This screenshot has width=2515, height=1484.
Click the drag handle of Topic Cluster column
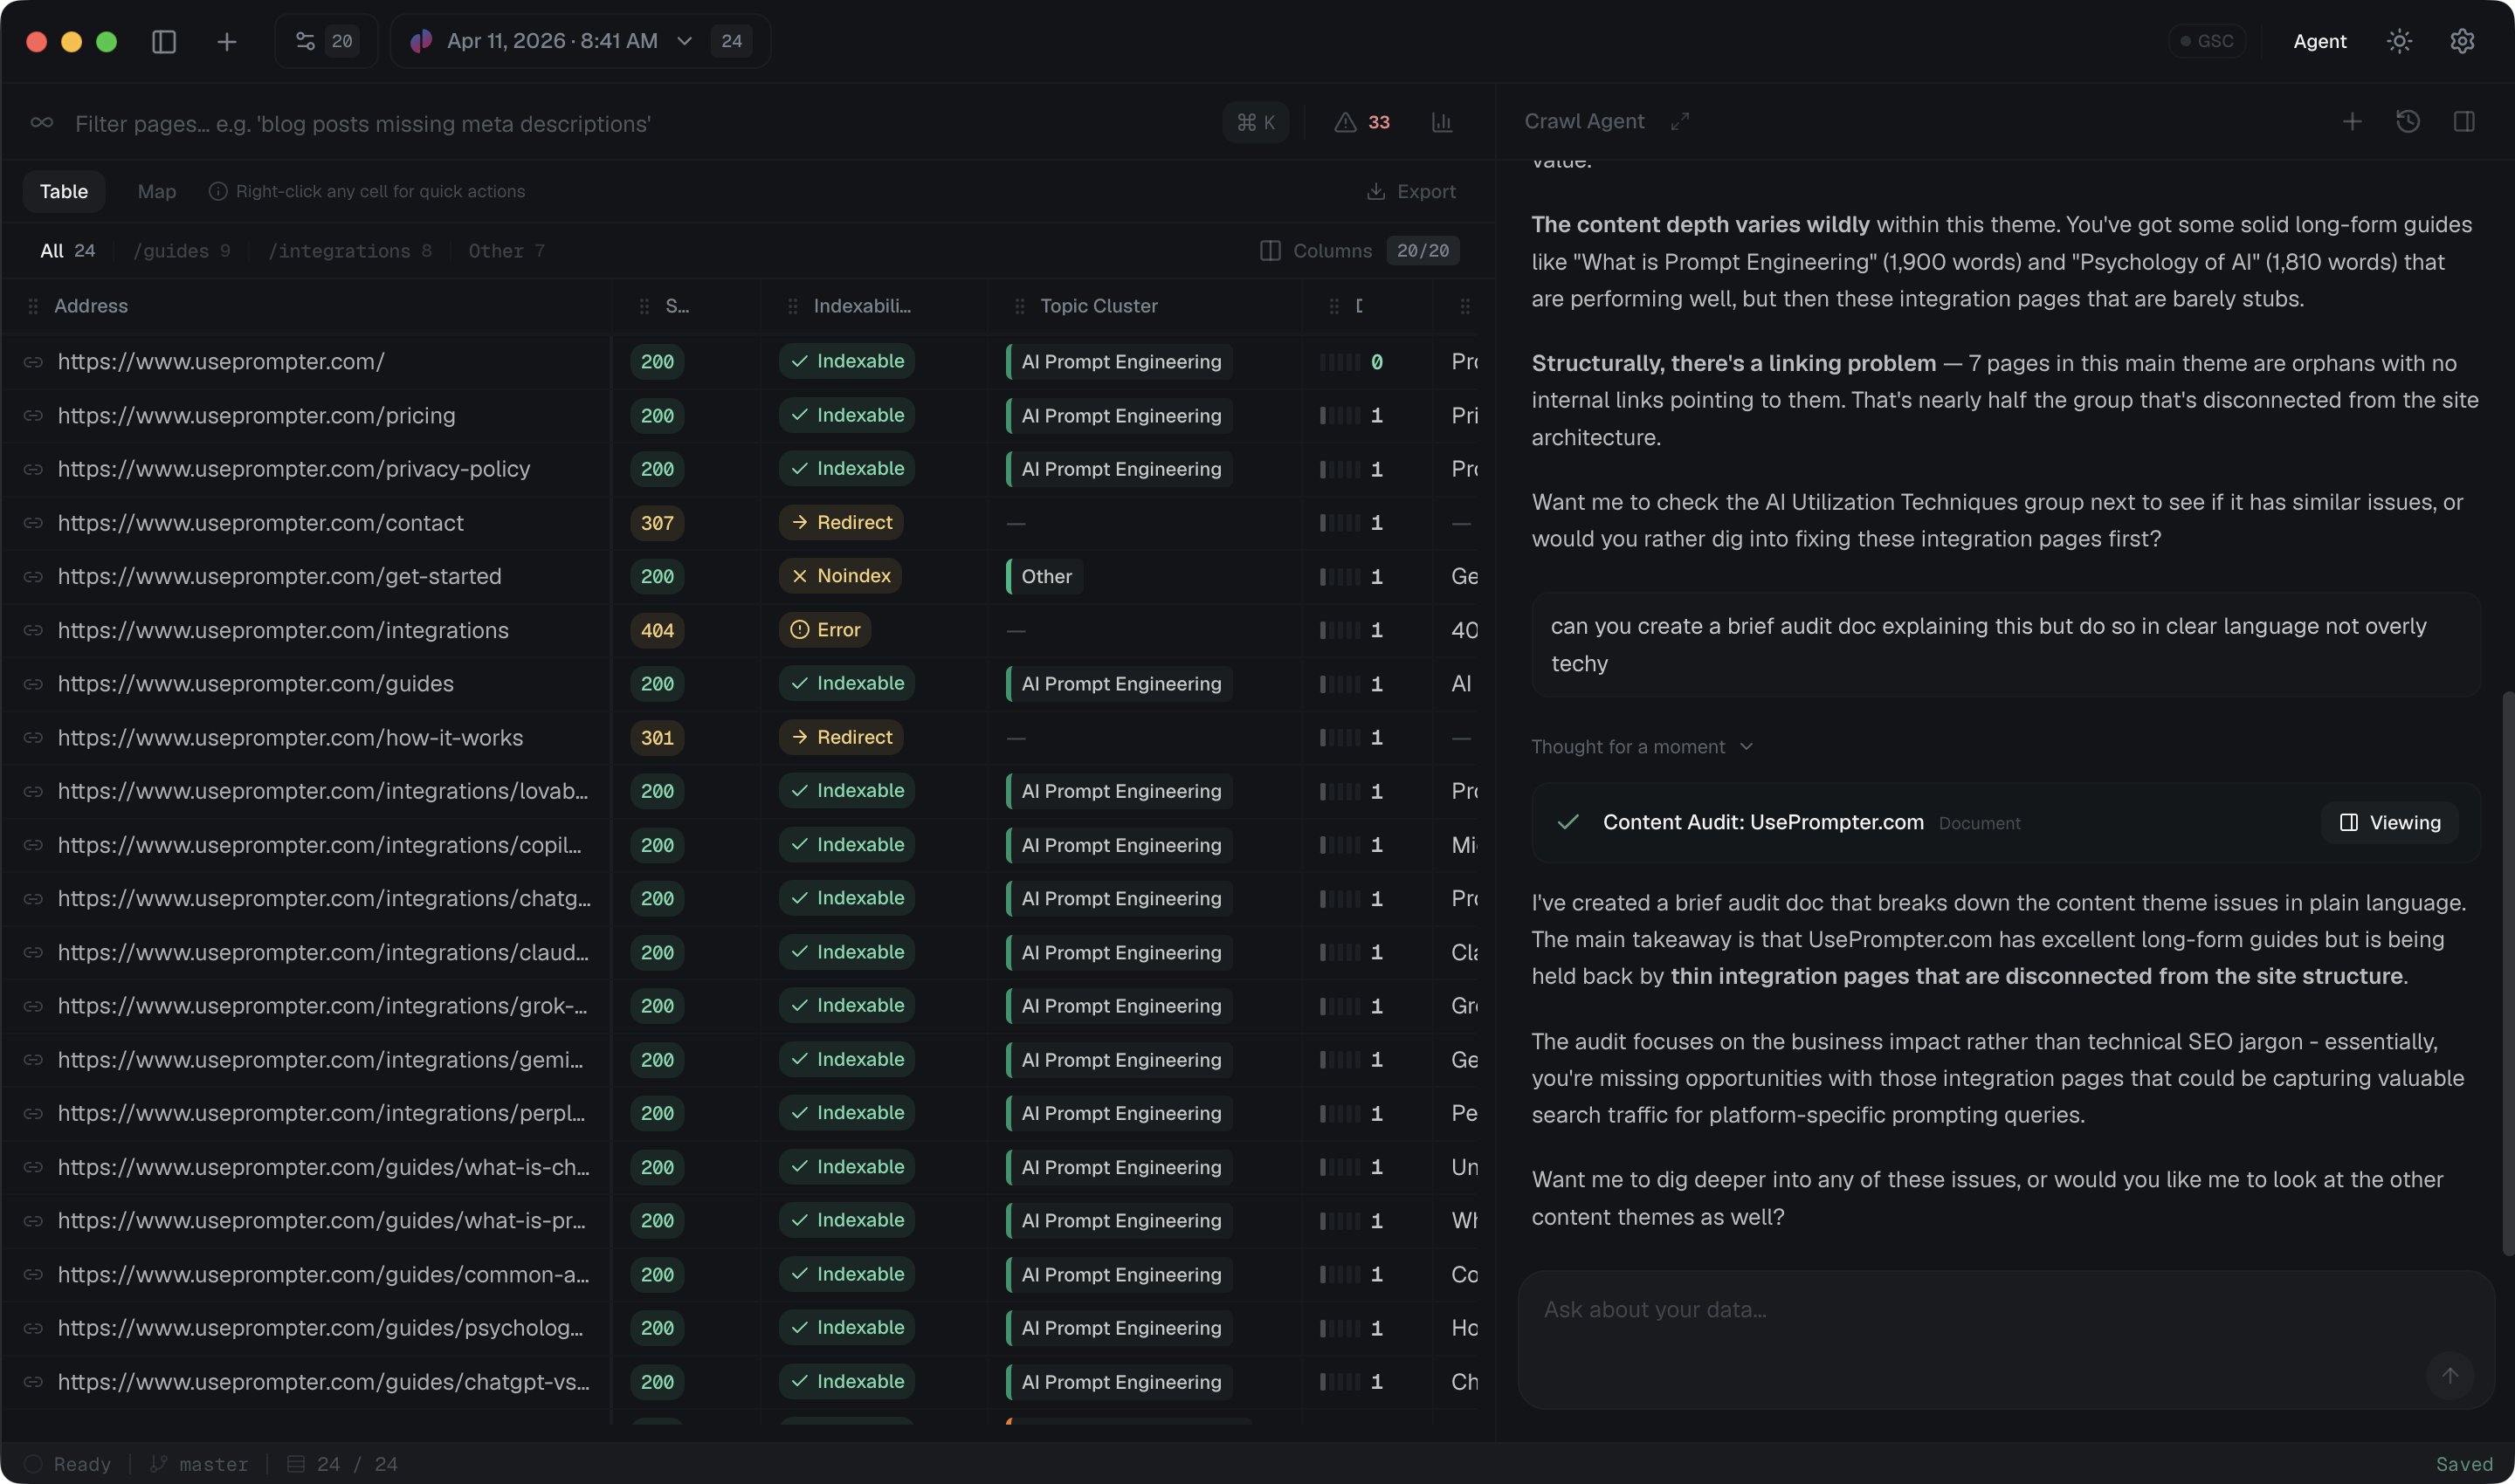pyautogui.click(x=1019, y=306)
